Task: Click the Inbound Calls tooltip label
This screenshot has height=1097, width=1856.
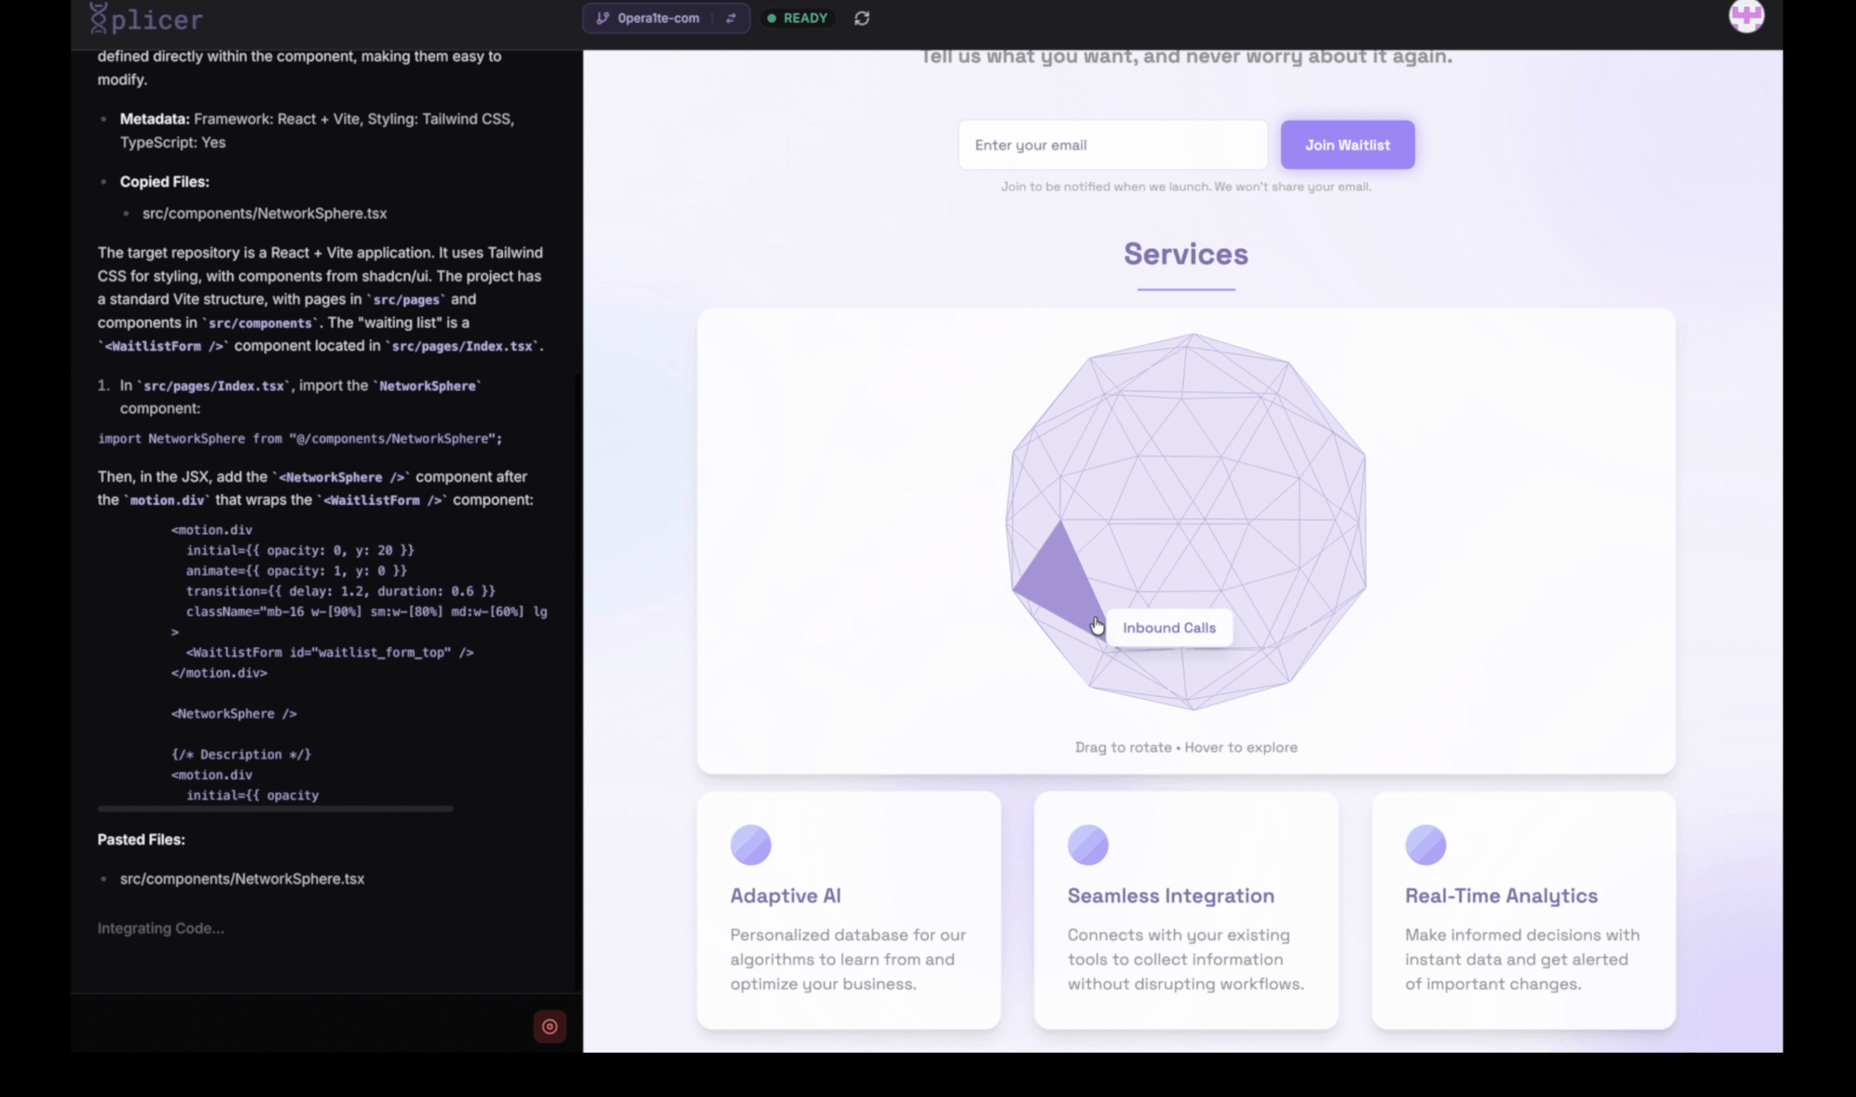Action: pos(1169,627)
